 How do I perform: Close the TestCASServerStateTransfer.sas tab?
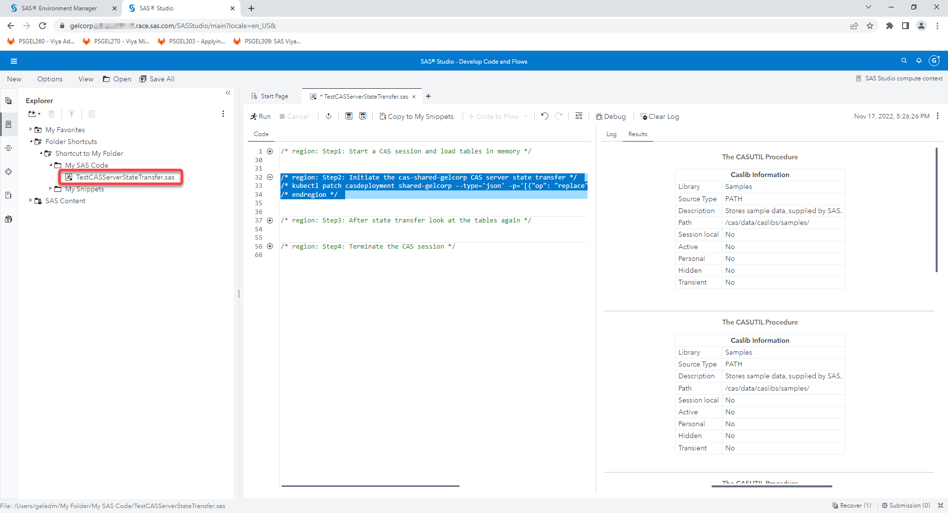click(x=414, y=97)
